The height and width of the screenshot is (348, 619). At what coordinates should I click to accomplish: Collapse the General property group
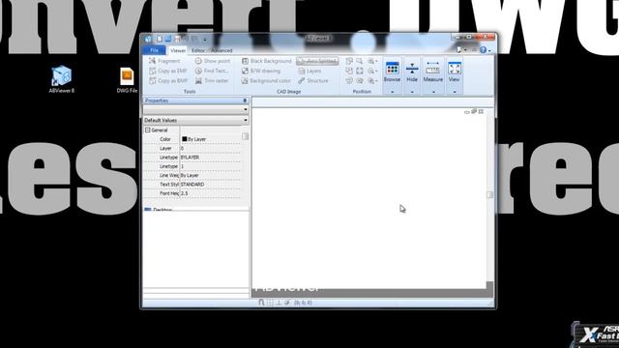(148, 130)
